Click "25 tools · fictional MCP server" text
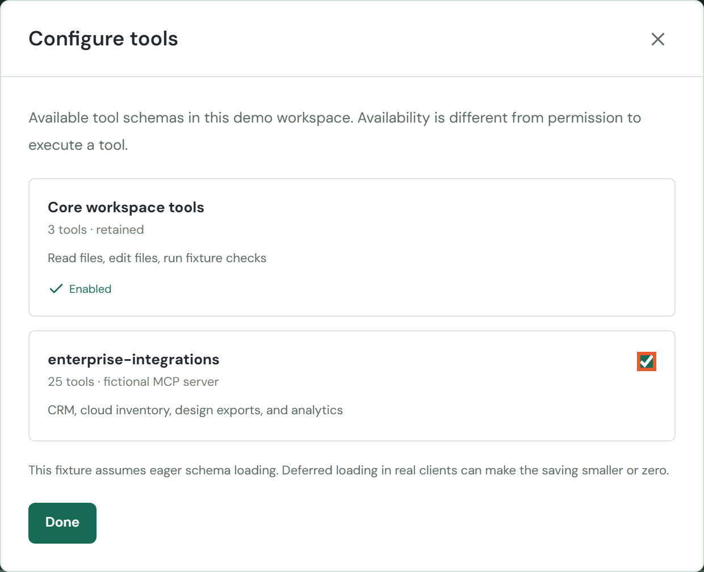This screenshot has height=572, width=704. [x=133, y=382]
